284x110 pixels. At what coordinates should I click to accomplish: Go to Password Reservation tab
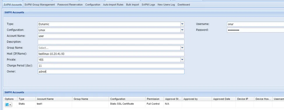70,5
